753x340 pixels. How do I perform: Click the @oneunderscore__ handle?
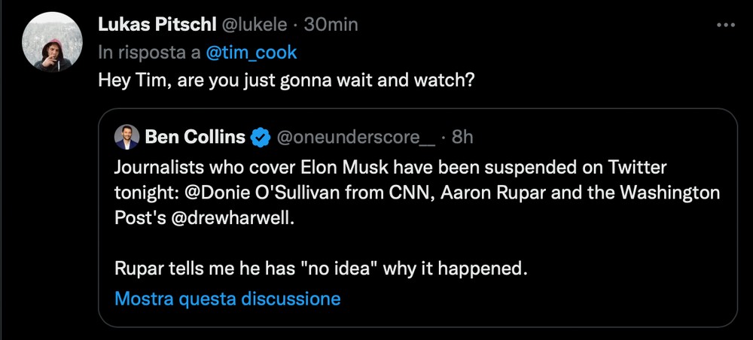[x=355, y=137]
